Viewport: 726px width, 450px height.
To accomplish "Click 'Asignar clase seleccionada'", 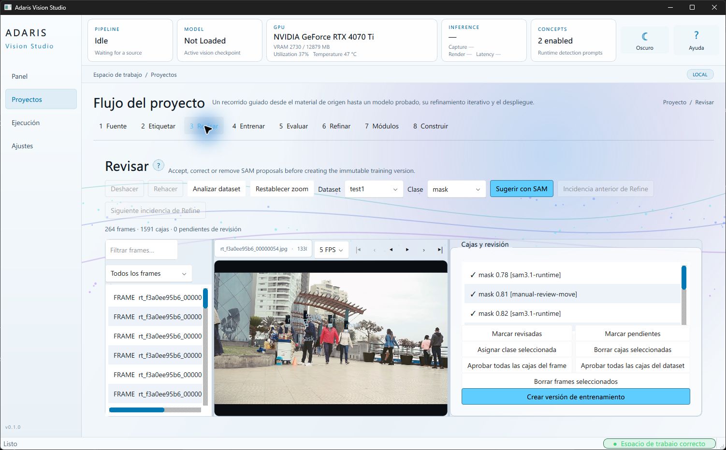I will tap(517, 350).
